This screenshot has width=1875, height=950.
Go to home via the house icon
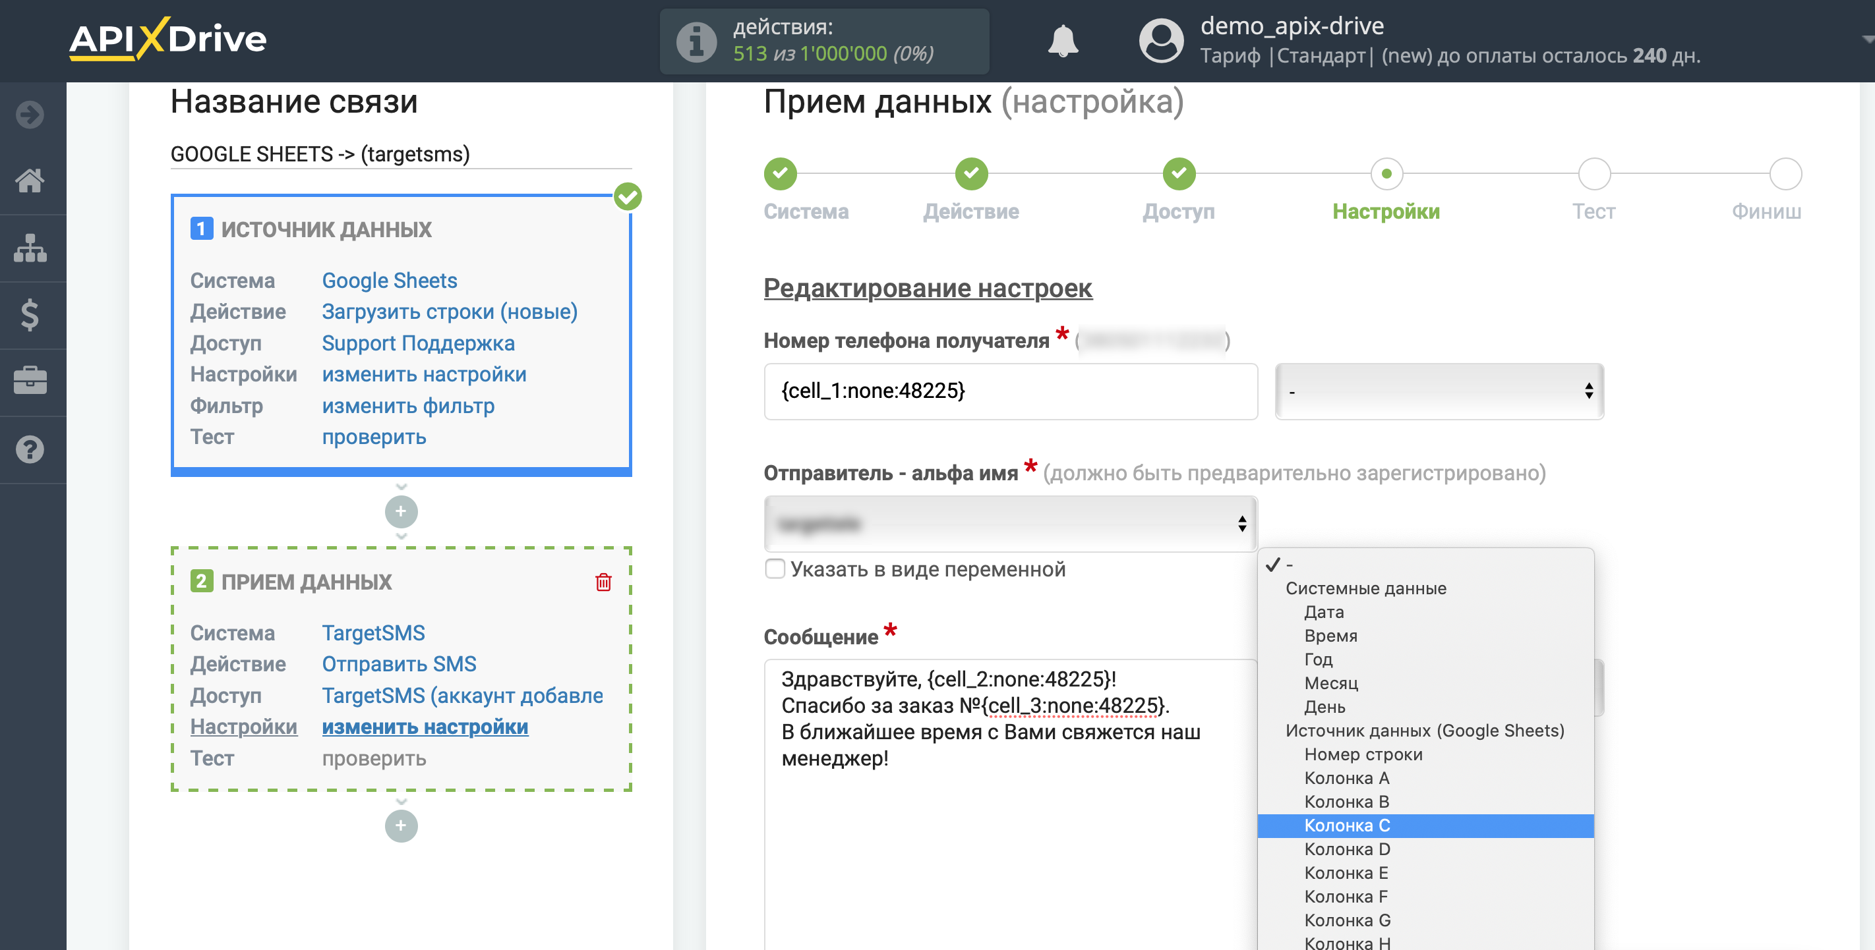30,181
